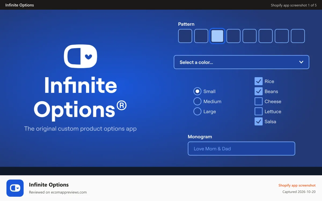322x201 pixels.
Task: Enable the Lettuce checkbox
Action: point(259,111)
